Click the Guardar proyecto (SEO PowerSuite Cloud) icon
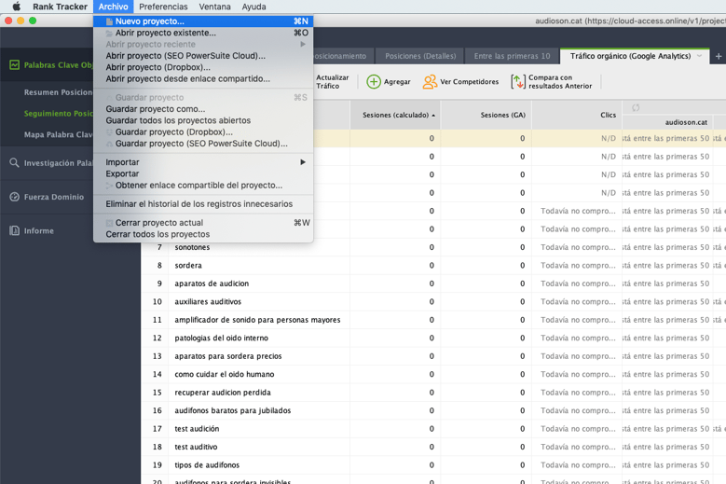This screenshot has width=726, height=484. (x=109, y=144)
